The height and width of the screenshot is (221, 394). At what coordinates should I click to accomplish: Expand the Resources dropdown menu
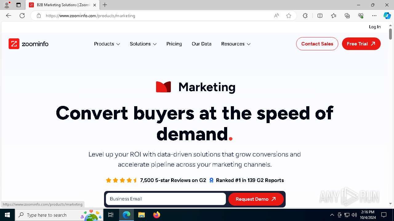tap(236, 44)
